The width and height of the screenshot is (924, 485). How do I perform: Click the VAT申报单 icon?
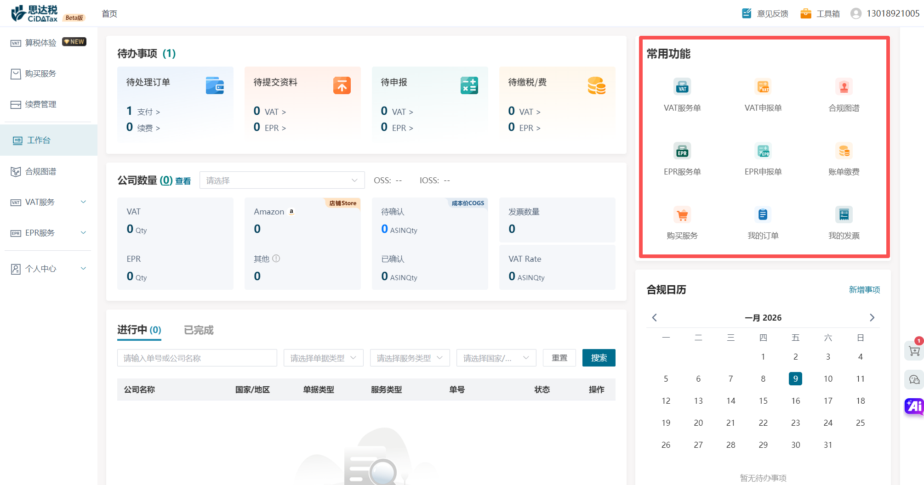(763, 87)
